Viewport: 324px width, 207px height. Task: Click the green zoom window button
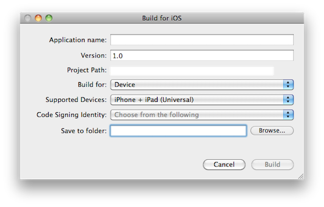(49, 18)
